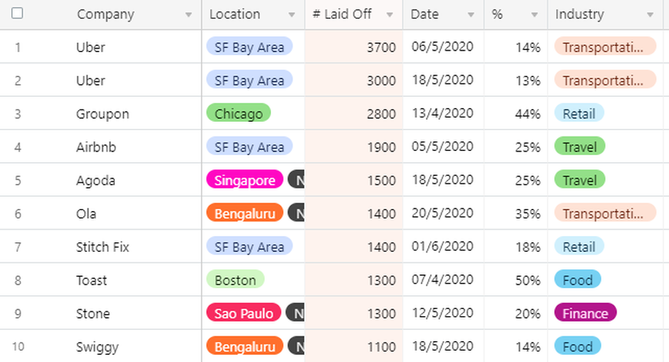Select the 44% percentage cell
The width and height of the screenshot is (669, 362).
click(516, 113)
